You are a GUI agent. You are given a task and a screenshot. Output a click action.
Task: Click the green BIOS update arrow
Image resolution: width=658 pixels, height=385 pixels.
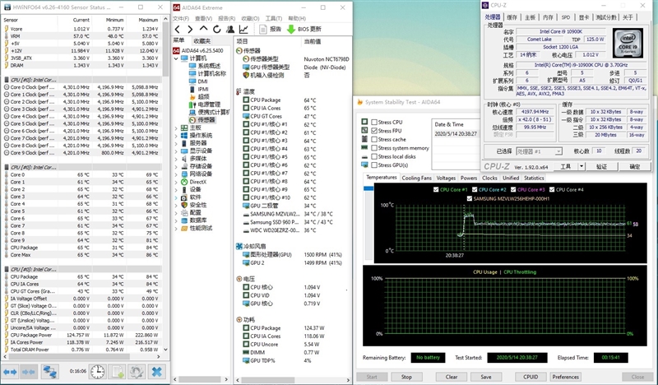[291, 29]
